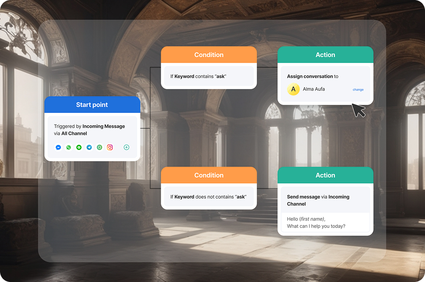Viewport: 425px width, 282px height.
Task: Click the 'Assign conversation to' label
Action: [x=313, y=76]
